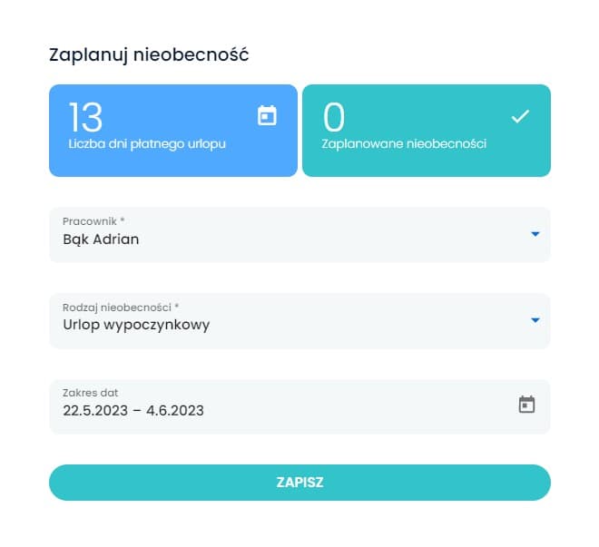This screenshot has width=599, height=547.
Task: Click the Zaplanuj nieobecność heading
Action: [x=149, y=54]
